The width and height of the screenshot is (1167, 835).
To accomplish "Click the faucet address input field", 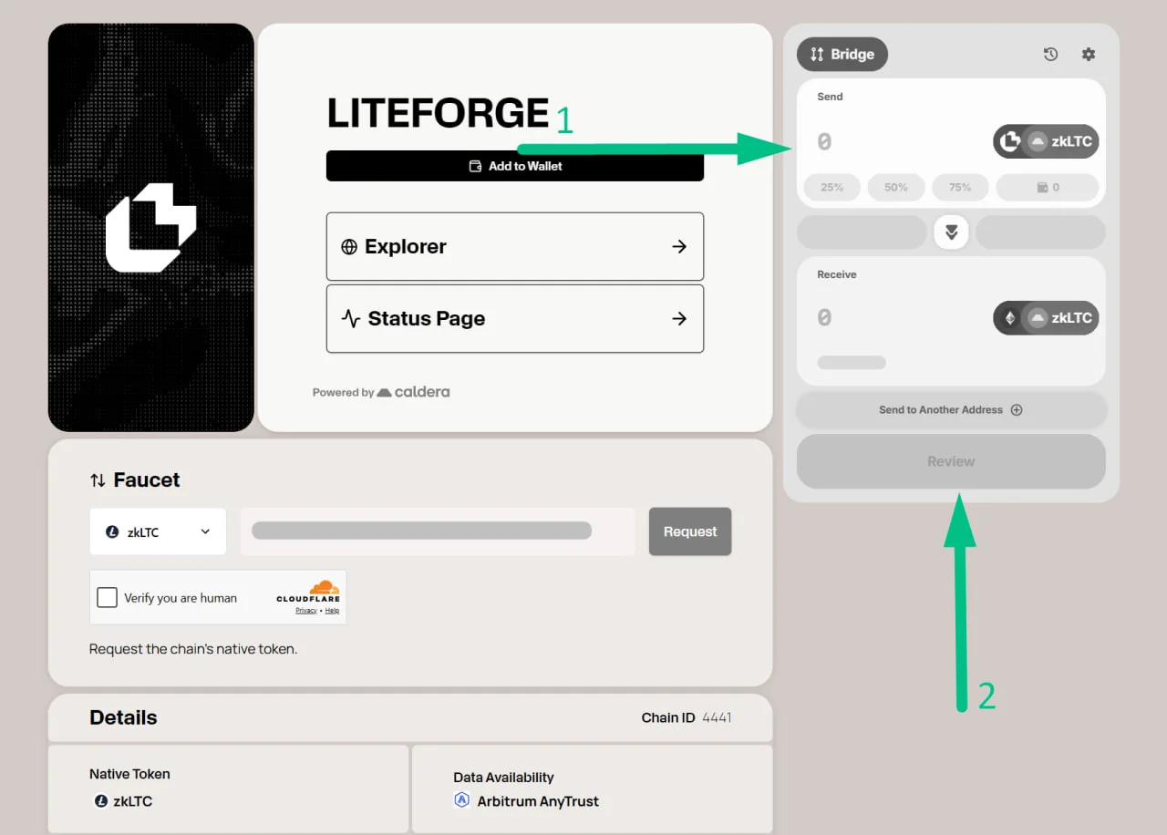I will [438, 531].
